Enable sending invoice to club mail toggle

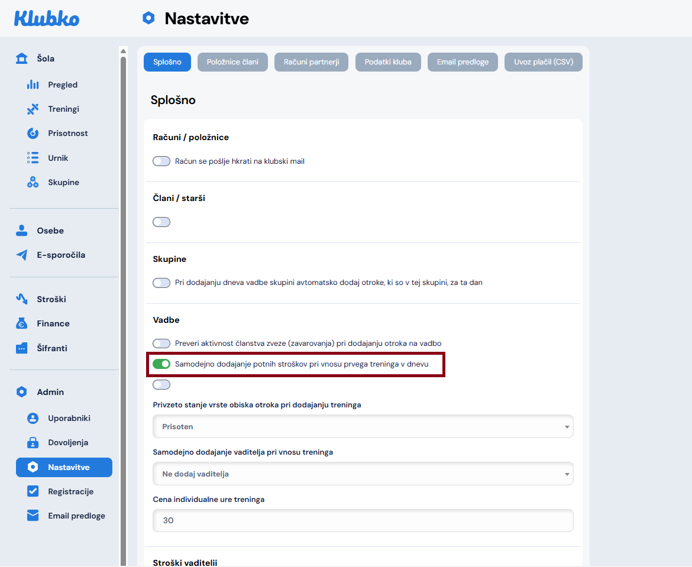161,161
